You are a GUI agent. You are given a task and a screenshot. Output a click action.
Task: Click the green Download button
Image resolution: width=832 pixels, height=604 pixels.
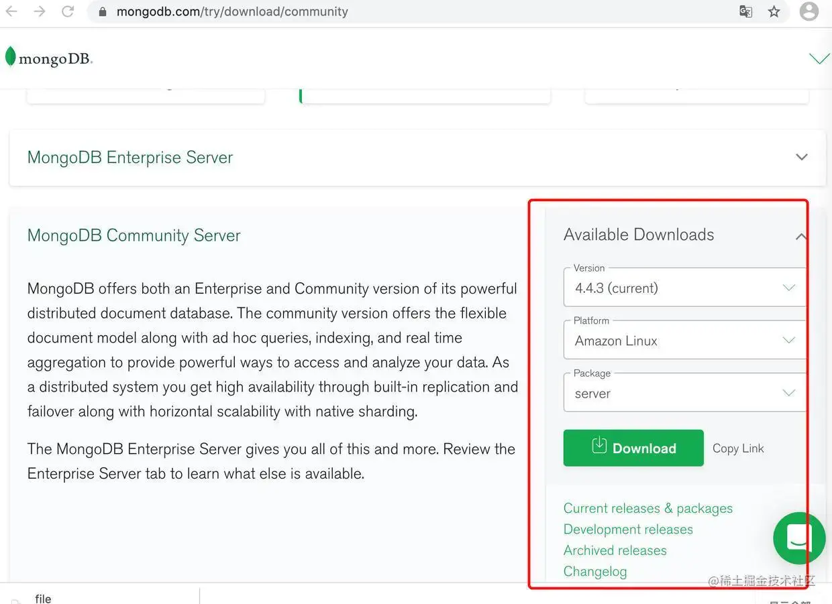[633, 448]
